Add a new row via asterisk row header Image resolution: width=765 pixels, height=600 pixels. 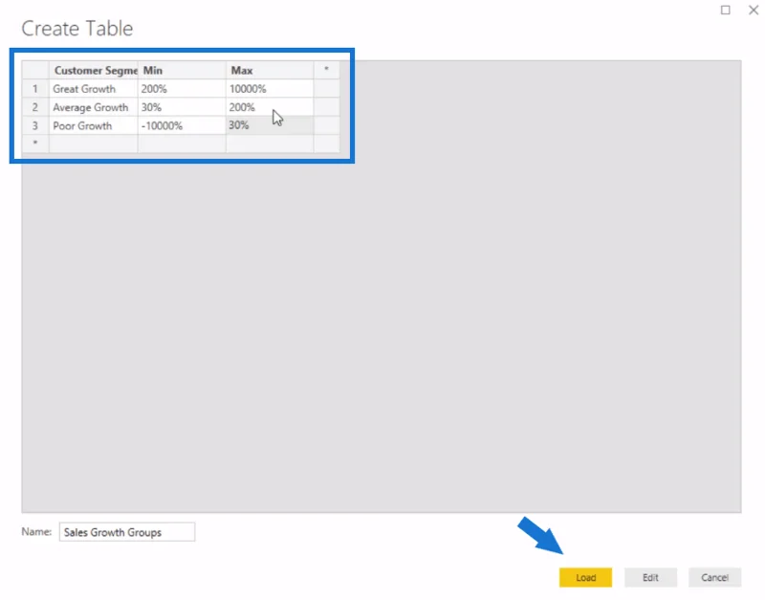click(x=35, y=144)
